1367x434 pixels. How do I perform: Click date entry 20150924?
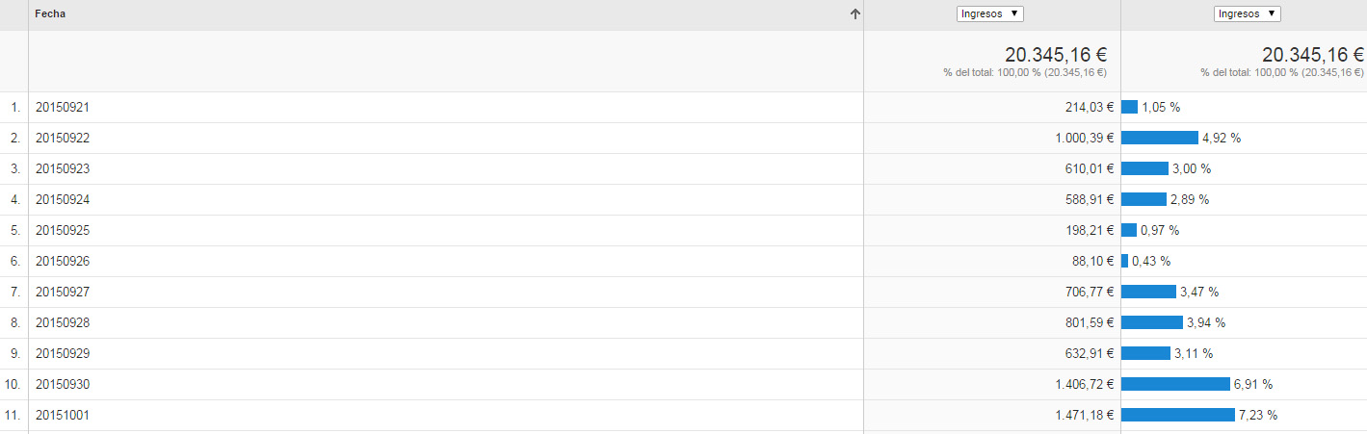63,200
